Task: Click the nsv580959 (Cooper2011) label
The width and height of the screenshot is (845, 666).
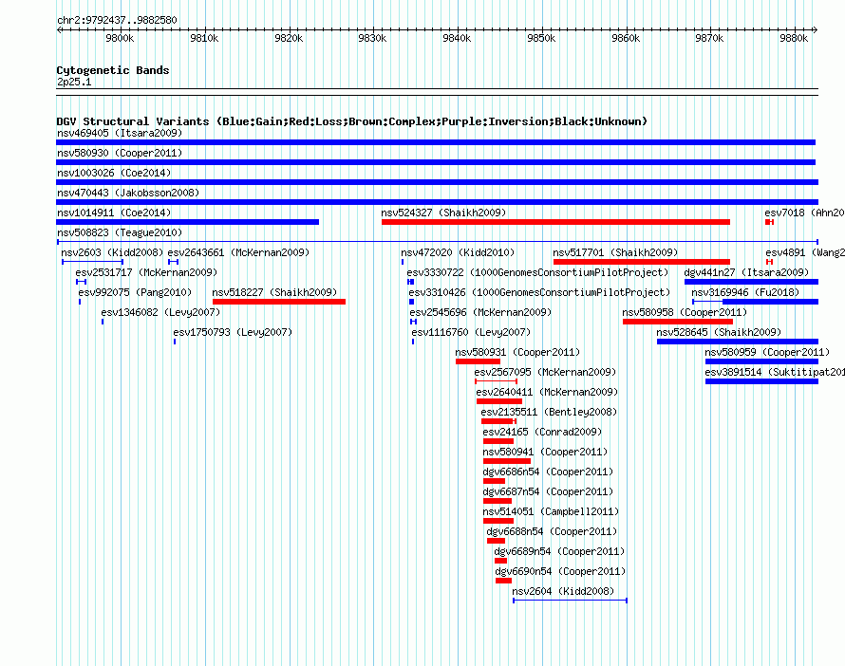Action: 767,352
